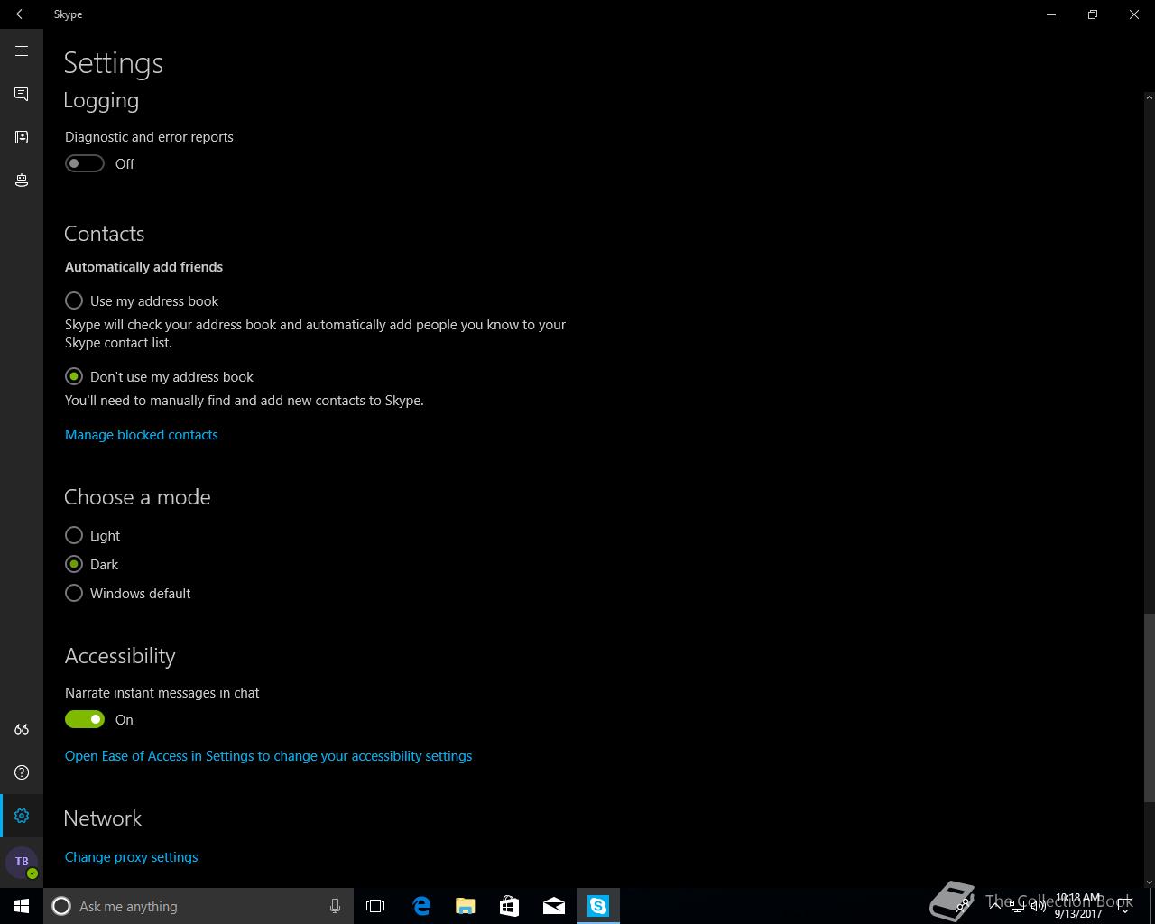This screenshot has width=1155, height=924.
Task: Click the settings gear in the sidebar
Action: (x=22, y=816)
